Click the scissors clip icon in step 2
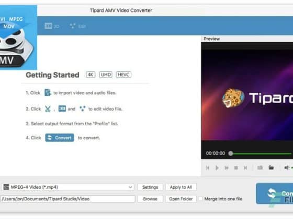 pyautogui.click(x=48, y=109)
